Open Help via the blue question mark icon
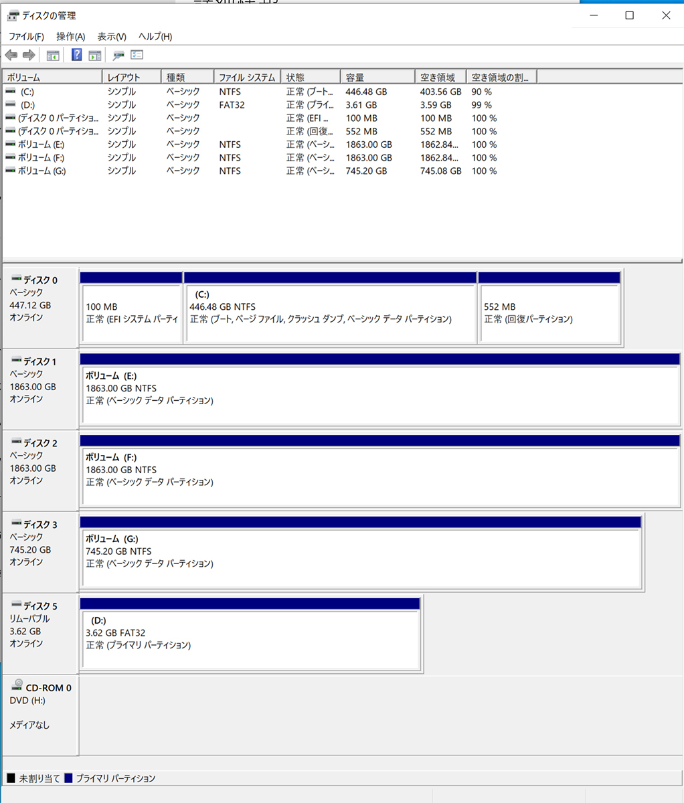The height and width of the screenshot is (803, 684). 76,55
